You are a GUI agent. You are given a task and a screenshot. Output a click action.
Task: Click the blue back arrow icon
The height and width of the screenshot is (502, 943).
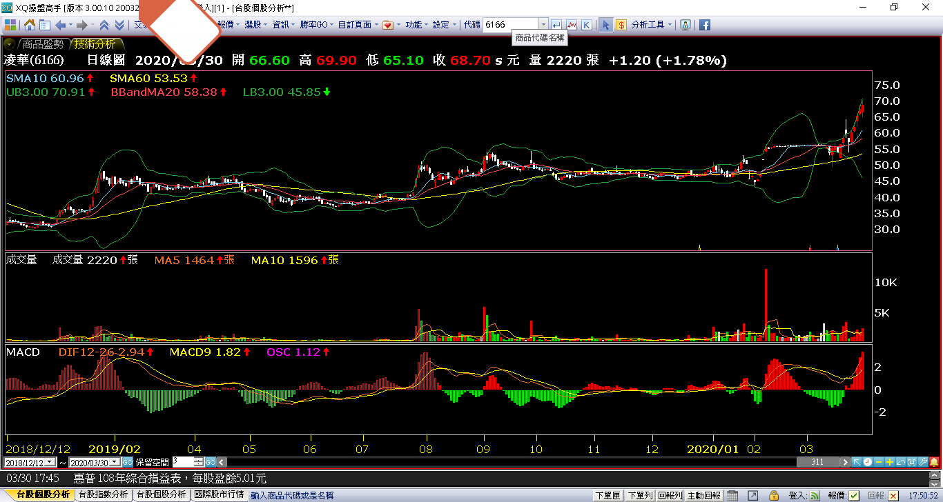[61, 25]
